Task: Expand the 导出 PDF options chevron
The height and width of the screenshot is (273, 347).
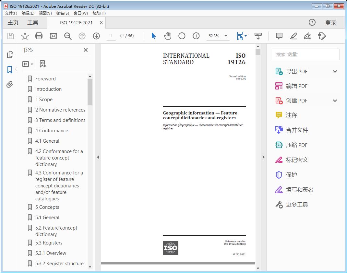Action: tap(335, 71)
